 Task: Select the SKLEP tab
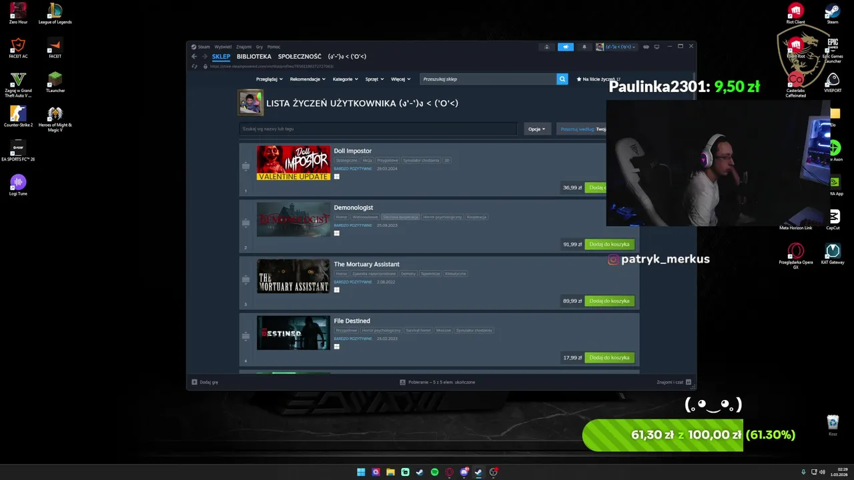[x=221, y=57]
